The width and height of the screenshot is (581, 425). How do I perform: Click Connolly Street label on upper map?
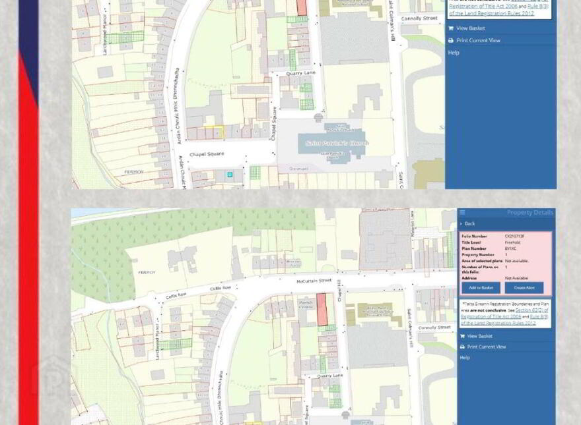419,18
